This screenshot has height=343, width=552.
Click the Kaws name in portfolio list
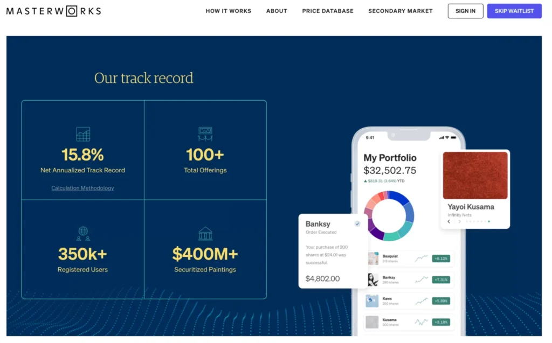387,299
